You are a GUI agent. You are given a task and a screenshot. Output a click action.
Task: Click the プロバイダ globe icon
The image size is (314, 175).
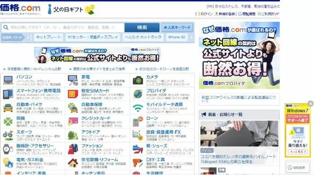click(x=138, y=94)
